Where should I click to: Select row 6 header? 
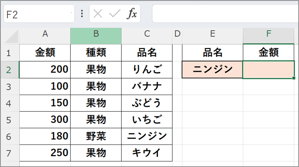click(8, 136)
